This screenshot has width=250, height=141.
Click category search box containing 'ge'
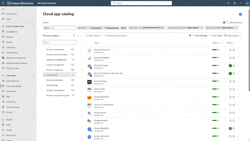tap(59, 42)
